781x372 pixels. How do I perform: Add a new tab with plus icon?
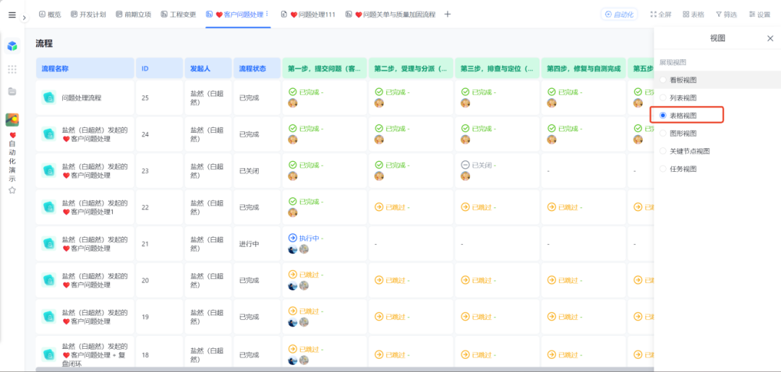click(x=448, y=14)
